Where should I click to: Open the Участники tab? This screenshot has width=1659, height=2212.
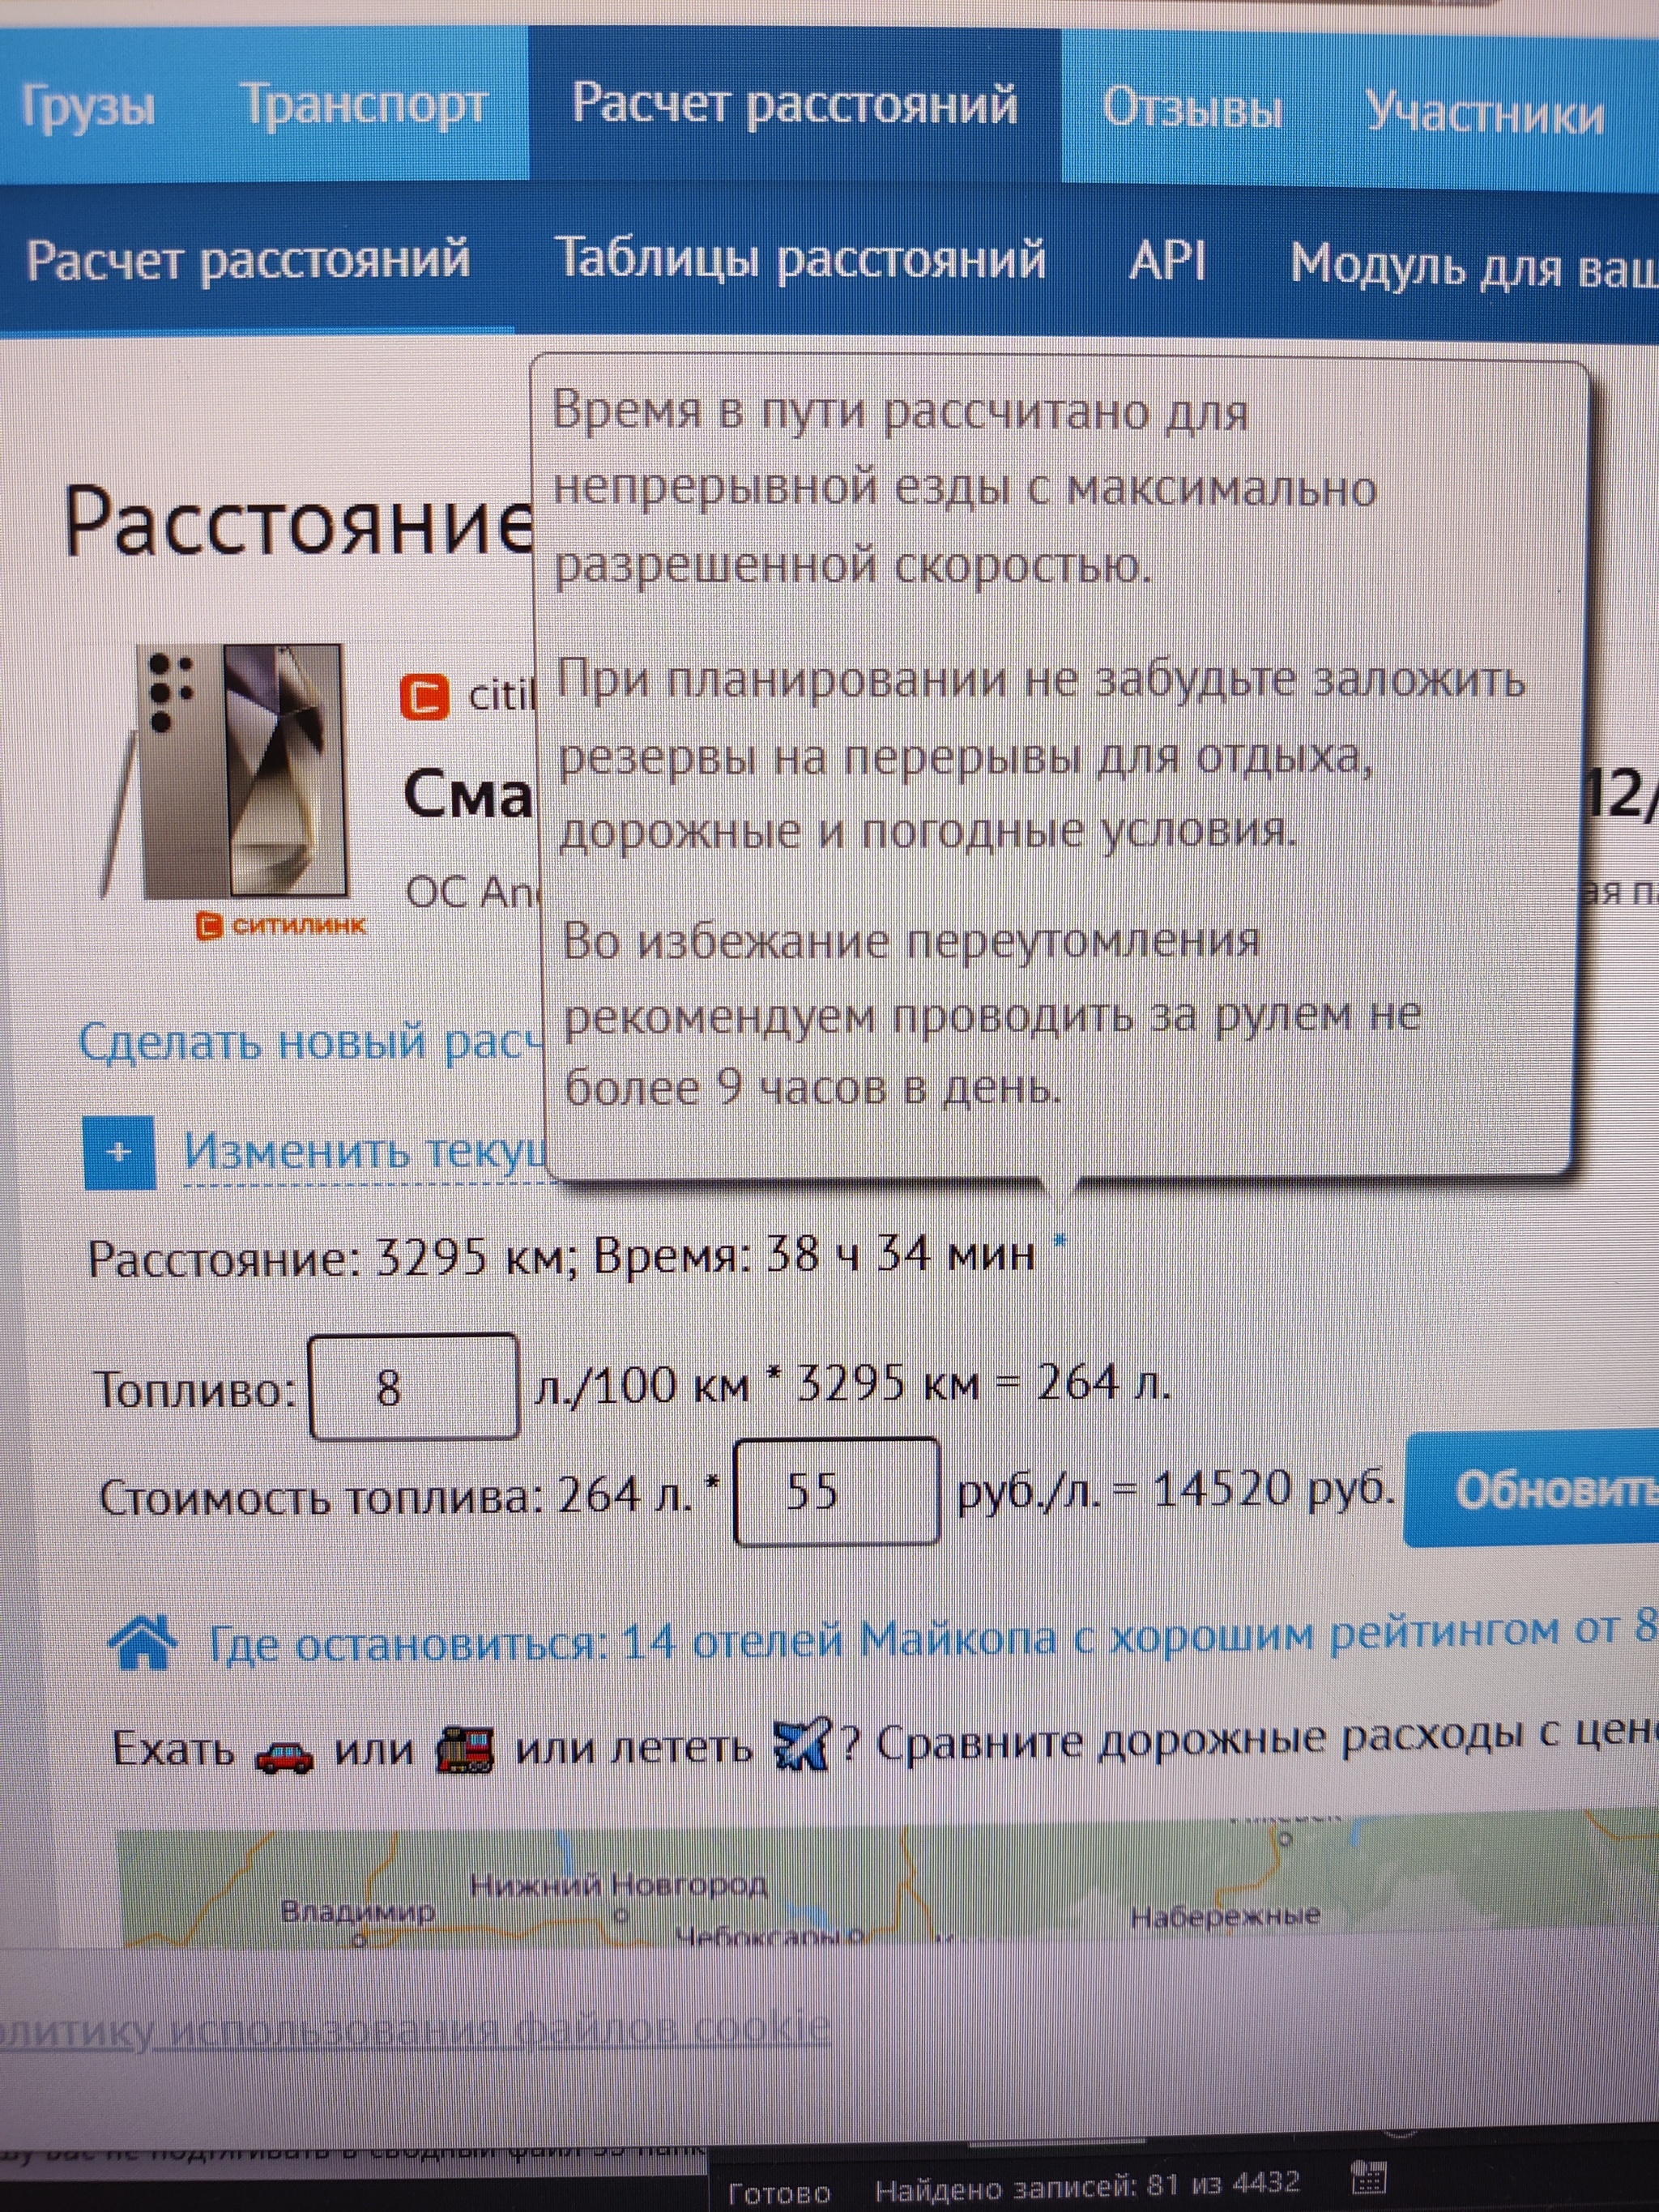click(1484, 112)
